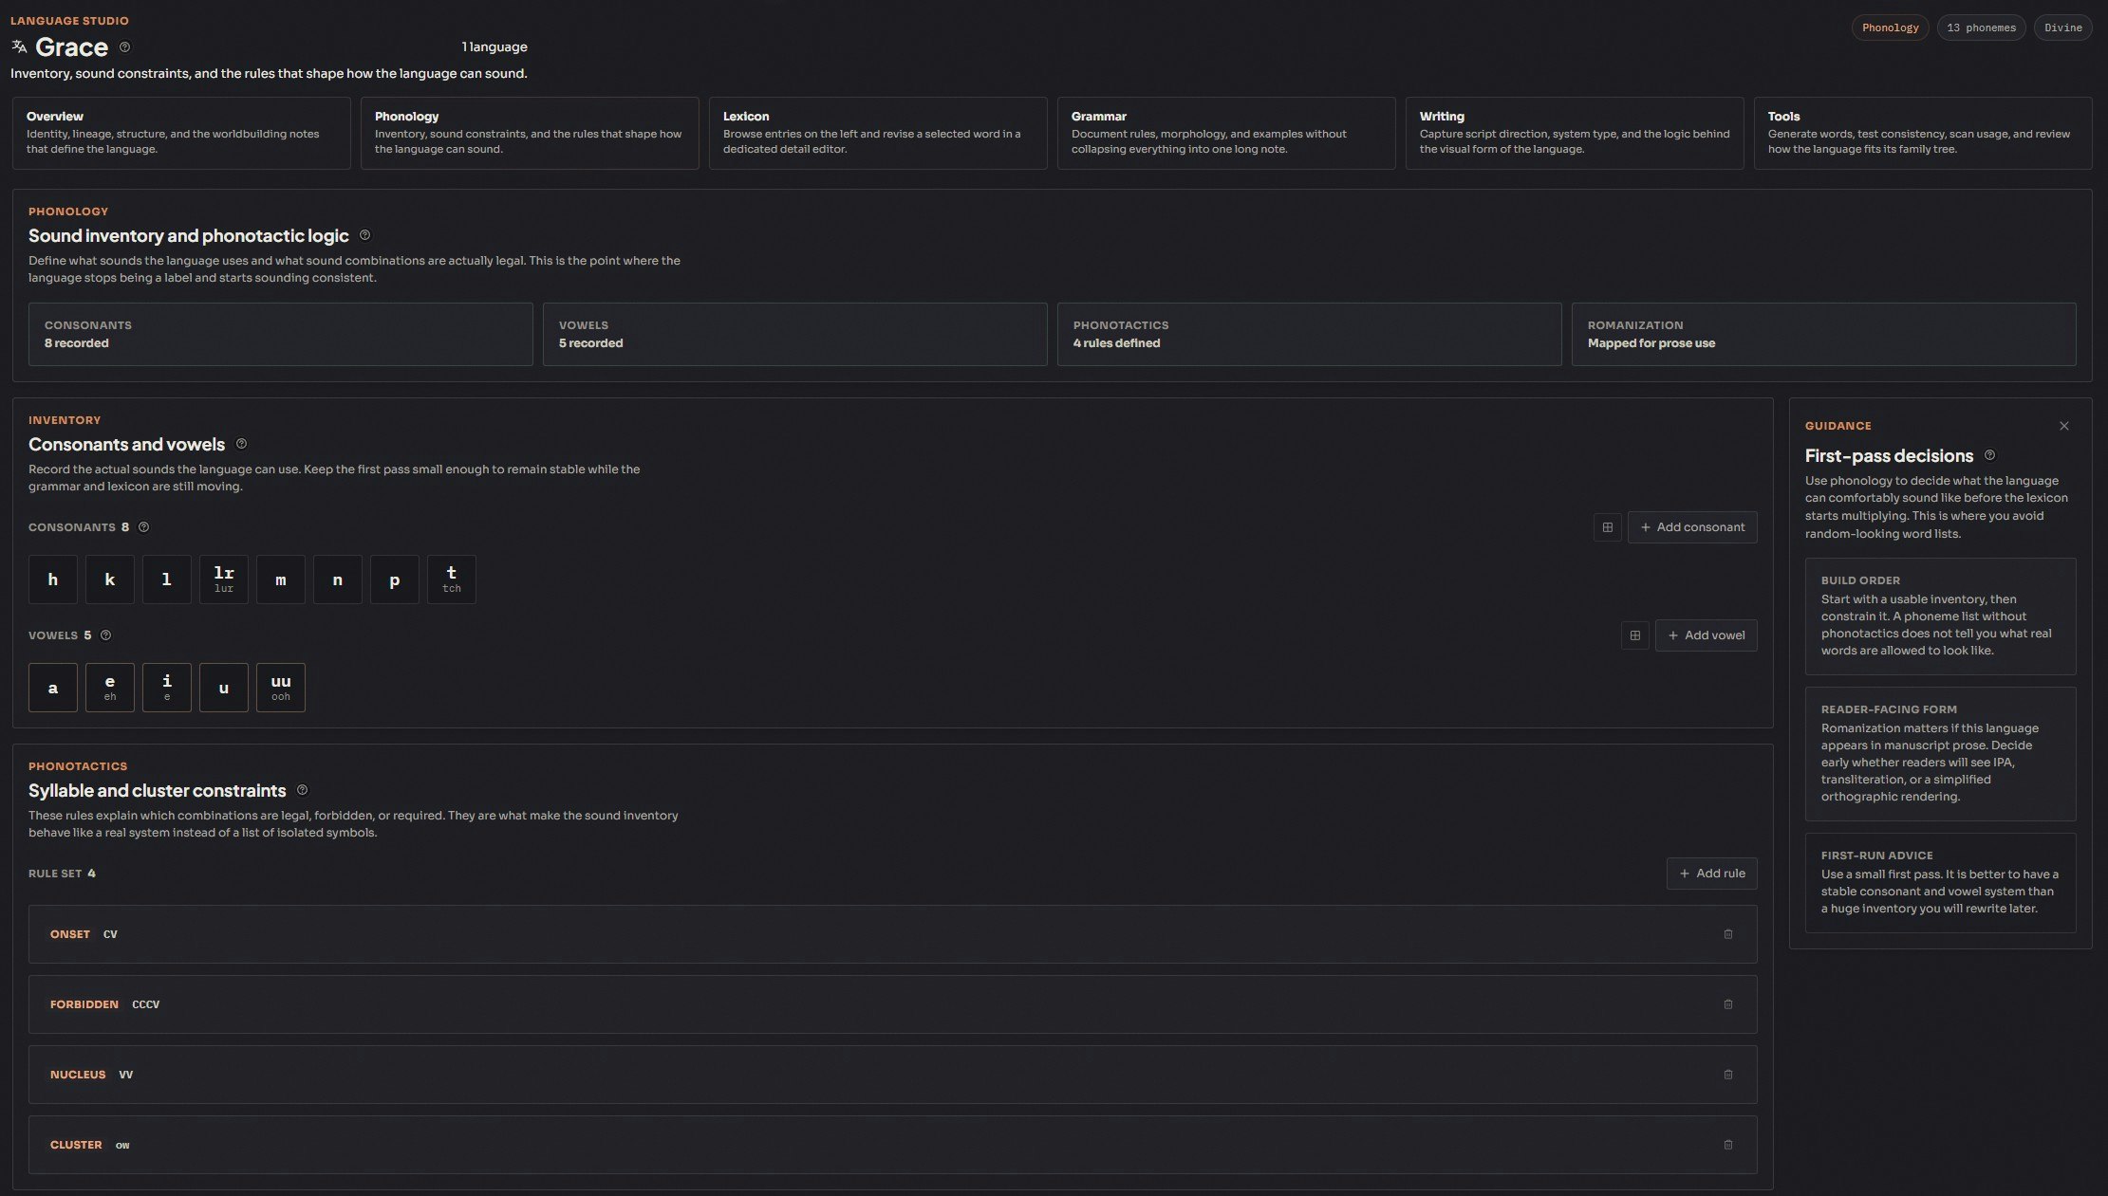Open the consonant grid view icon
This screenshot has width=2108, height=1196.
pos(1607,527)
